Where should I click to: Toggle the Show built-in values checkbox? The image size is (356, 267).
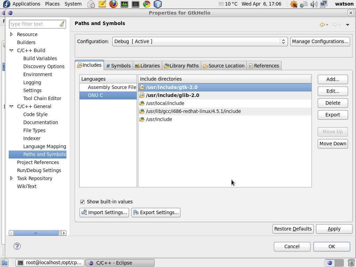click(82, 202)
